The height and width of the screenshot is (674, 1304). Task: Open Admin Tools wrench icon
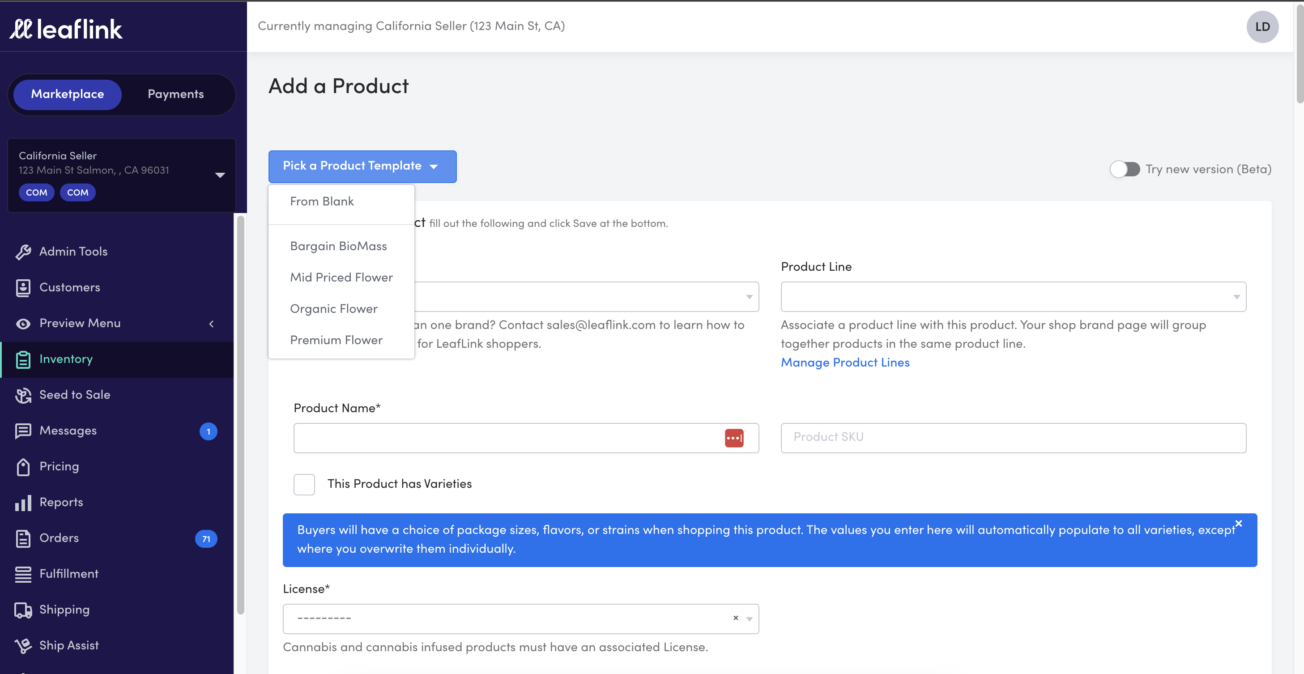tap(23, 252)
